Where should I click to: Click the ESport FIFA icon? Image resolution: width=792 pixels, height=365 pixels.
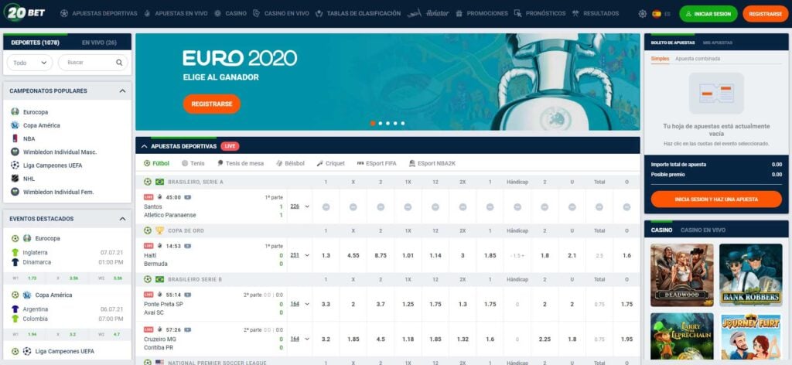coord(360,163)
